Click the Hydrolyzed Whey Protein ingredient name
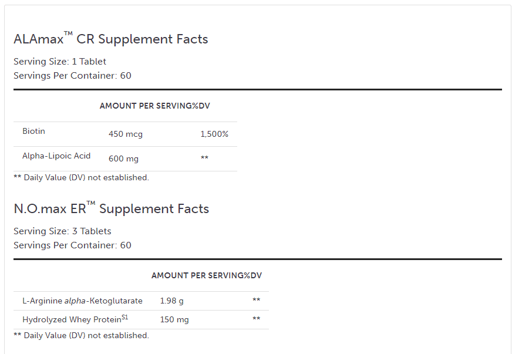Screen dimensions: 522x354 point(71,320)
